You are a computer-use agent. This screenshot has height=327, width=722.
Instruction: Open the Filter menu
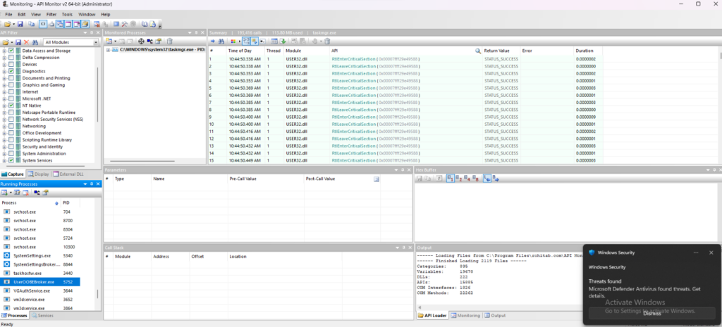point(51,15)
